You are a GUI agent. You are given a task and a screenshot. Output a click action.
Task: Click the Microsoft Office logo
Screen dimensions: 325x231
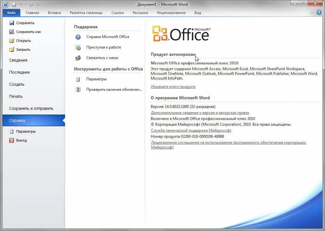(x=181, y=34)
